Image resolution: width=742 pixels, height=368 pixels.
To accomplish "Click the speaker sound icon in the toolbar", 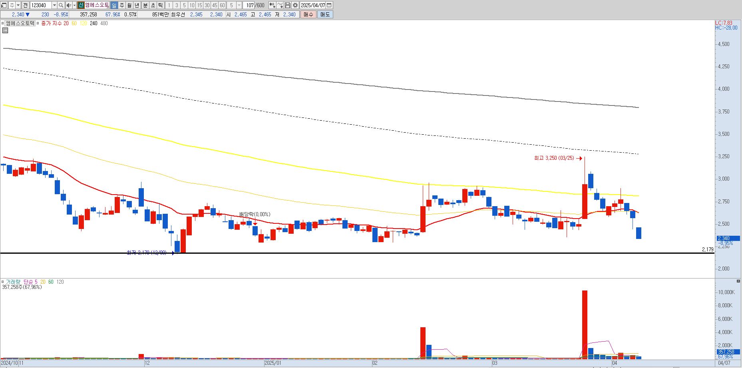I will point(68,5).
